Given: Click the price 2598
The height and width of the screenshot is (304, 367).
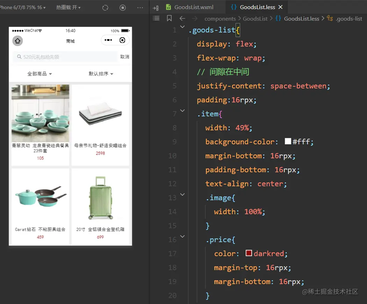Looking at the screenshot, I should (x=100, y=153).
